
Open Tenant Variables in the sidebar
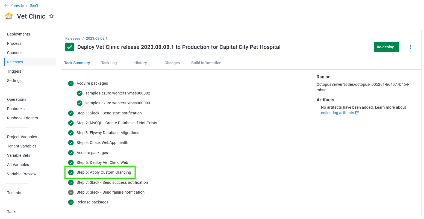coord(22,146)
